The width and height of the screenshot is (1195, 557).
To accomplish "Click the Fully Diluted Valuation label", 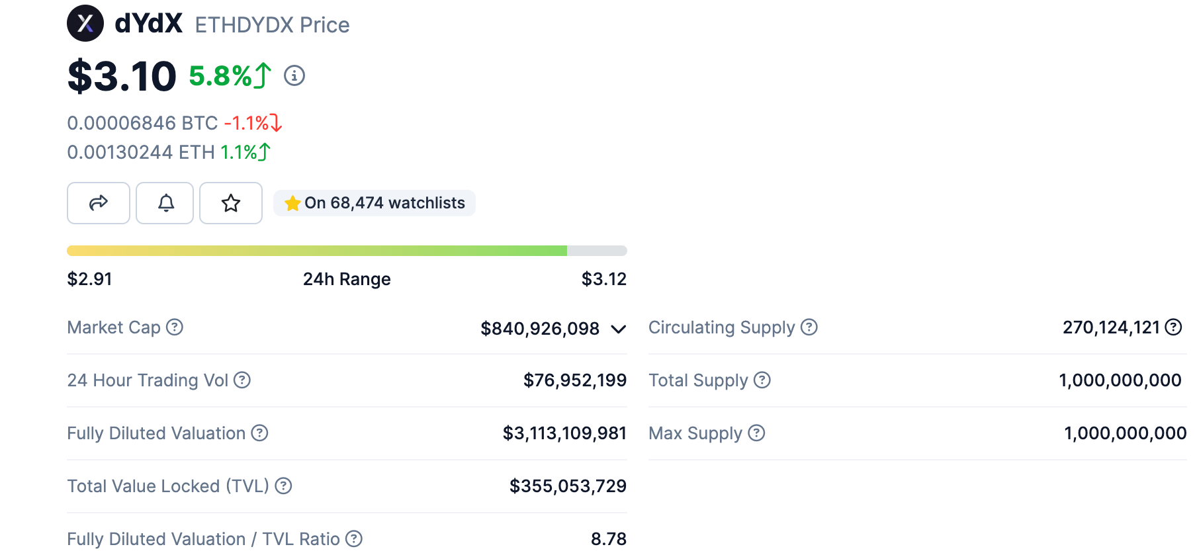I will pyautogui.click(x=156, y=433).
